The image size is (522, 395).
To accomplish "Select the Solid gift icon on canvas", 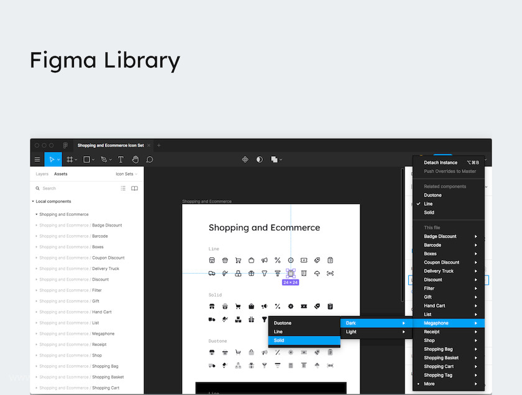I will click(x=251, y=320).
